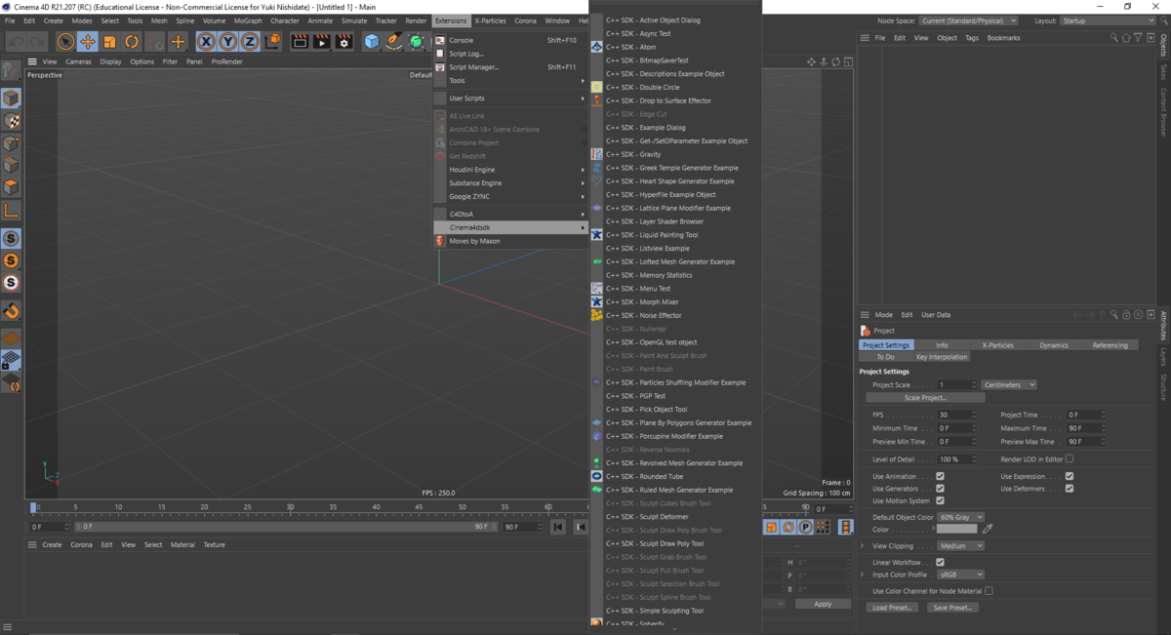Toggle Use Deformers checkbox
Viewport: 1171px width, 635px height.
(x=1070, y=489)
